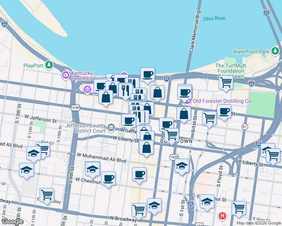The width and height of the screenshot is (282, 226).
Task: Click the W Muhammad Ali Blvd street label
Action: coord(101,158)
